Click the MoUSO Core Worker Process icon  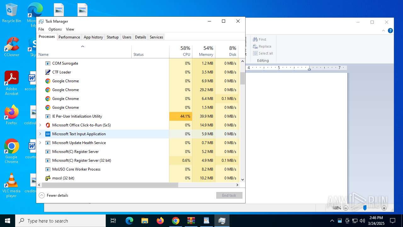[48, 169]
